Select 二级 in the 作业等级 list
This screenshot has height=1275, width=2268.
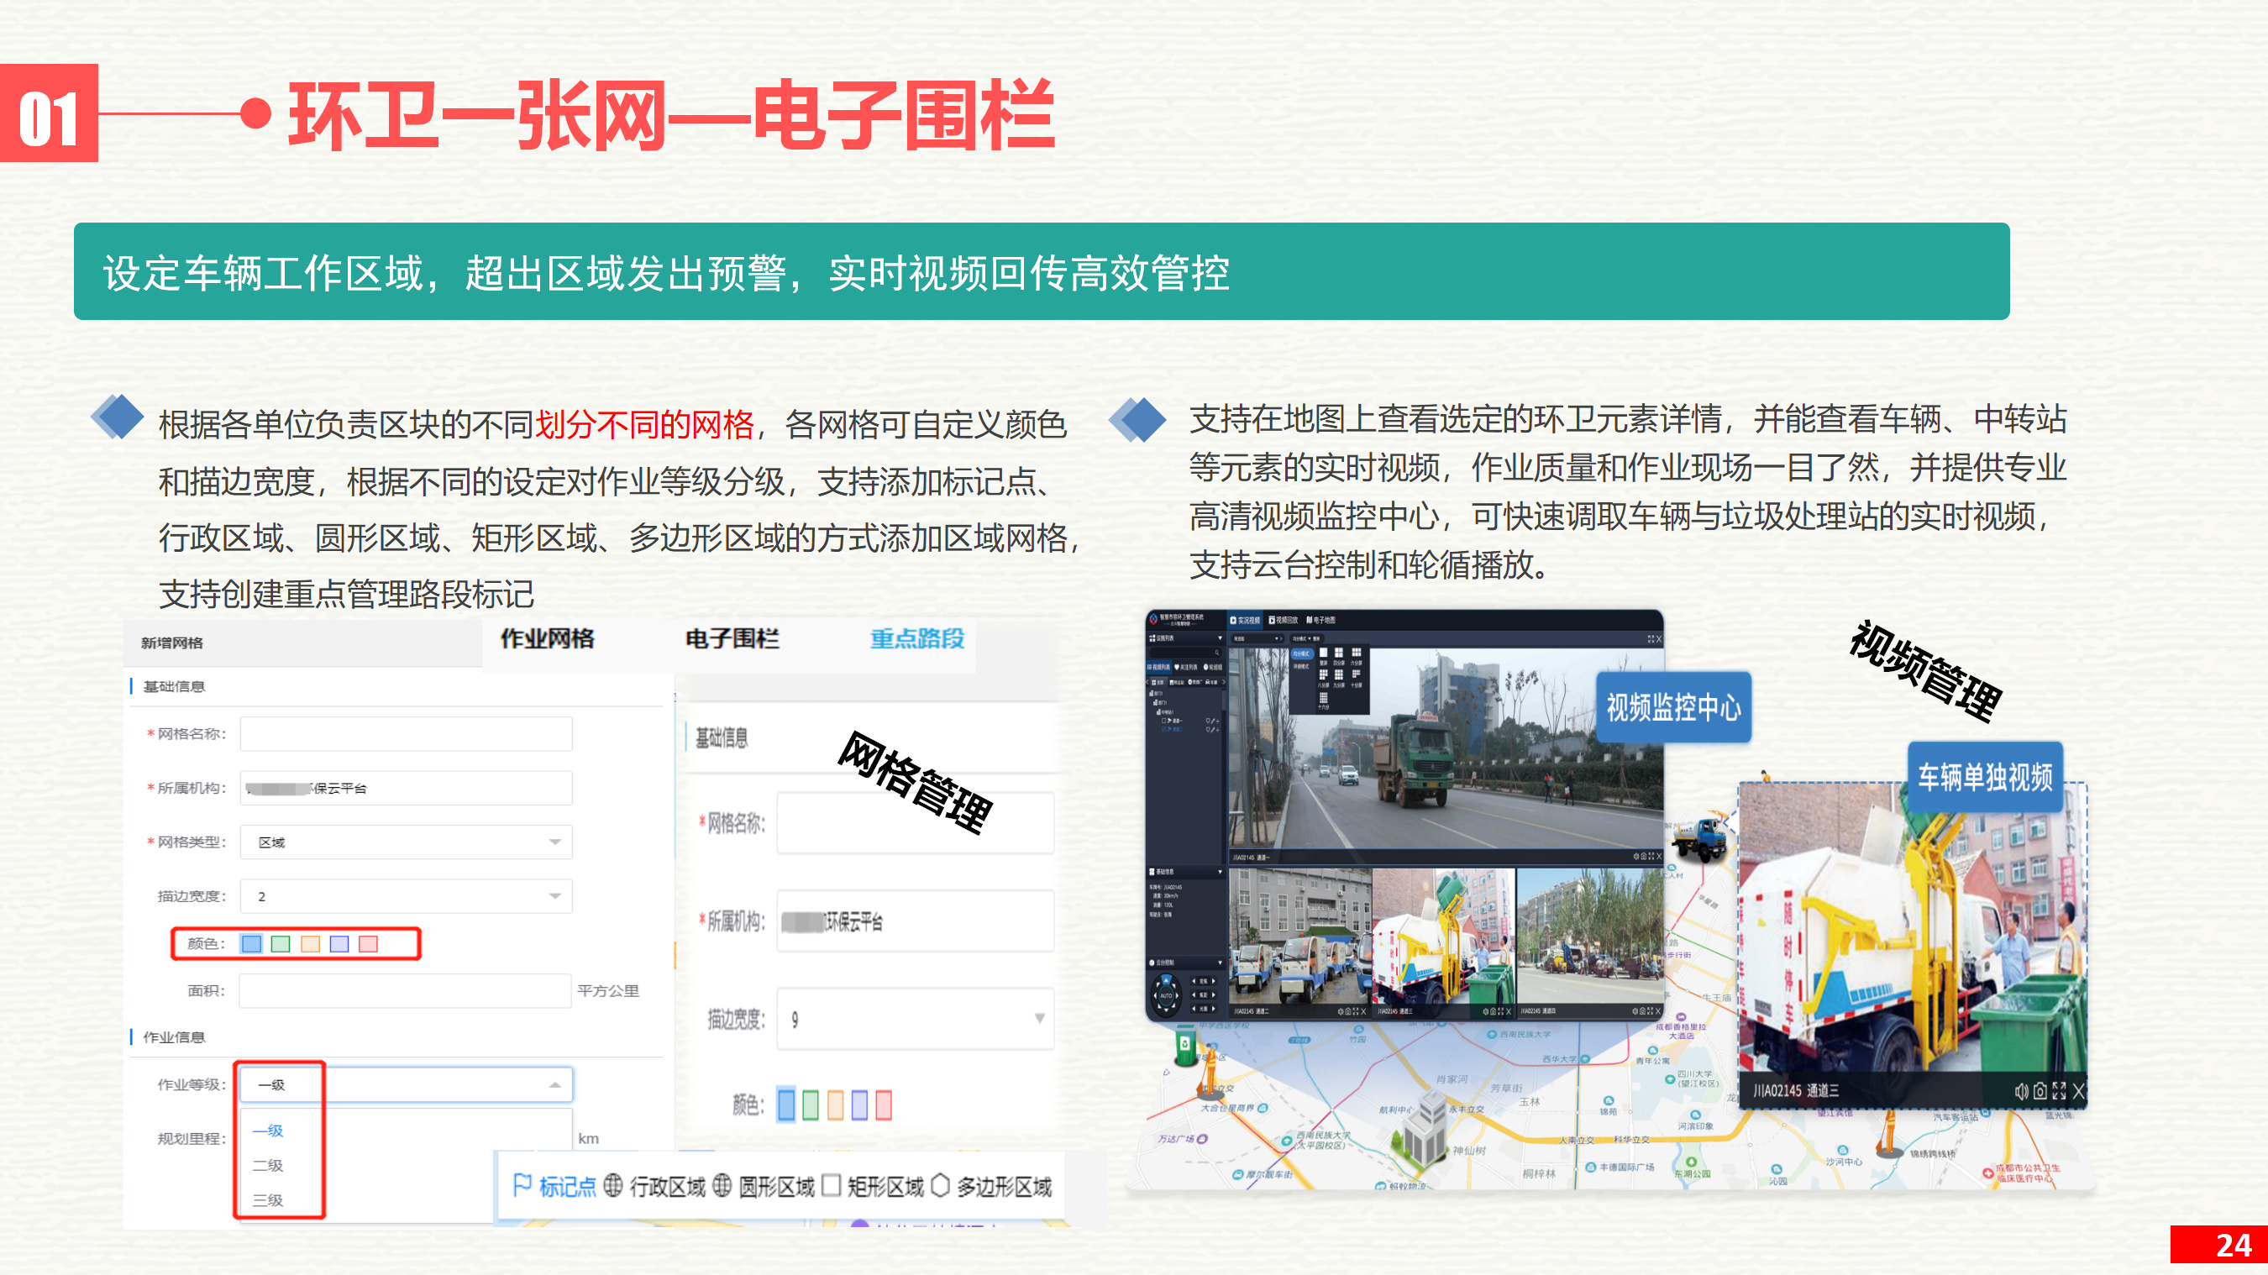(x=268, y=1166)
